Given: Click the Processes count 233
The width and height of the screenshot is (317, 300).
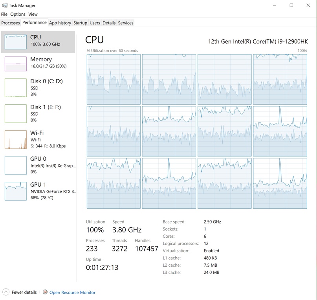Looking at the screenshot, I should tap(92, 249).
